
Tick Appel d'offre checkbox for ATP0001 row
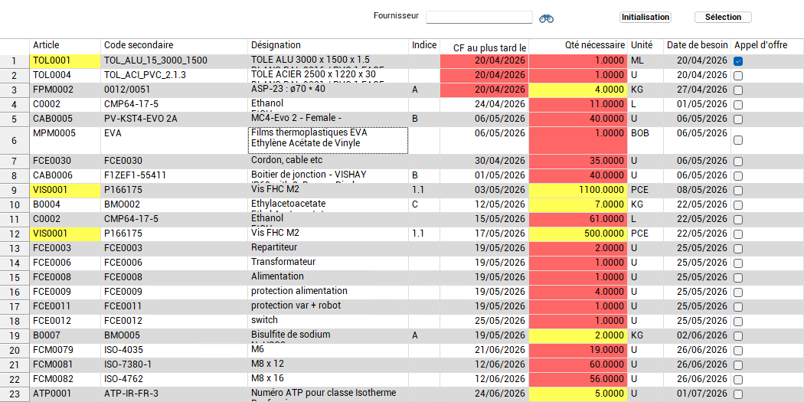tap(738, 394)
